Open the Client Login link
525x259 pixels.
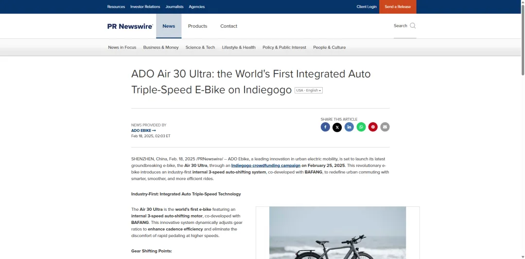click(x=367, y=7)
